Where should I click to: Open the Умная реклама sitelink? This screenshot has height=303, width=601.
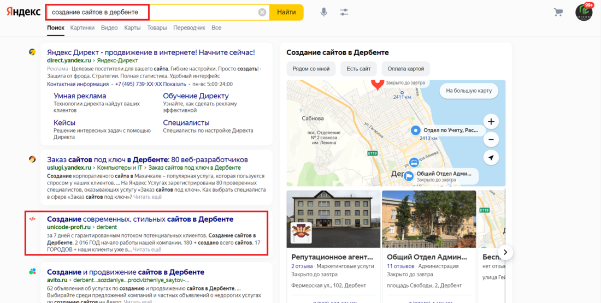80,96
